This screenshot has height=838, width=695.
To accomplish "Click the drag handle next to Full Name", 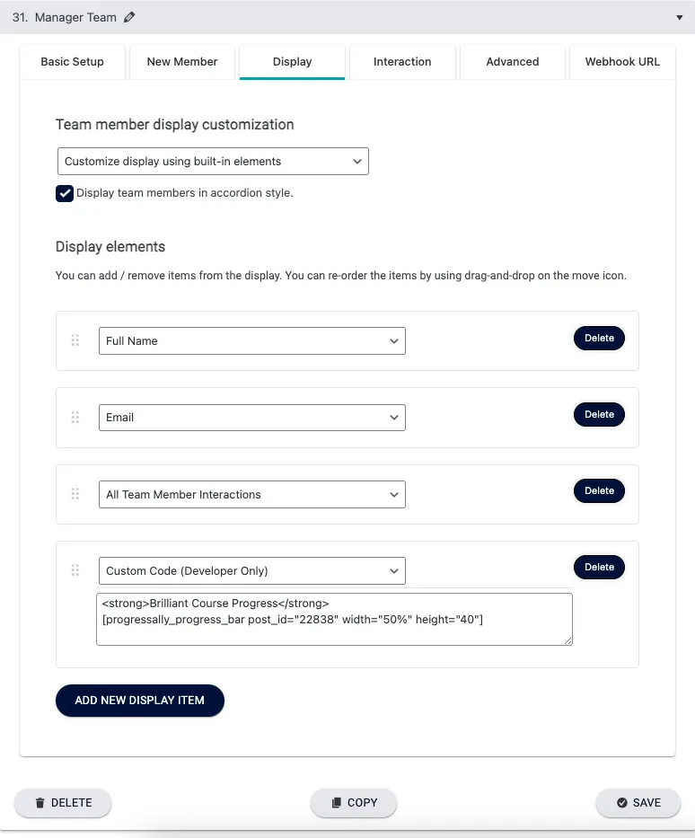I will click(x=75, y=340).
